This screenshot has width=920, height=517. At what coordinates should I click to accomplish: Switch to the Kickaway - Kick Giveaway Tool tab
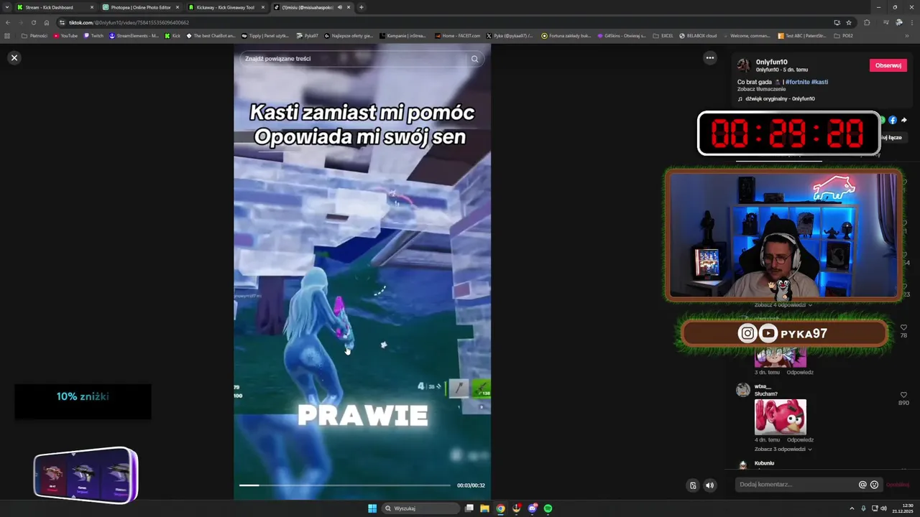click(x=226, y=7)
